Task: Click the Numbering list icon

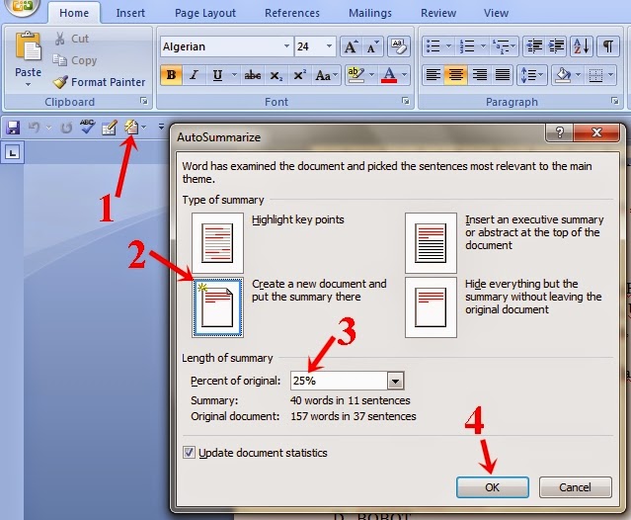Action: pyautogui.click(x=467, y=45)
